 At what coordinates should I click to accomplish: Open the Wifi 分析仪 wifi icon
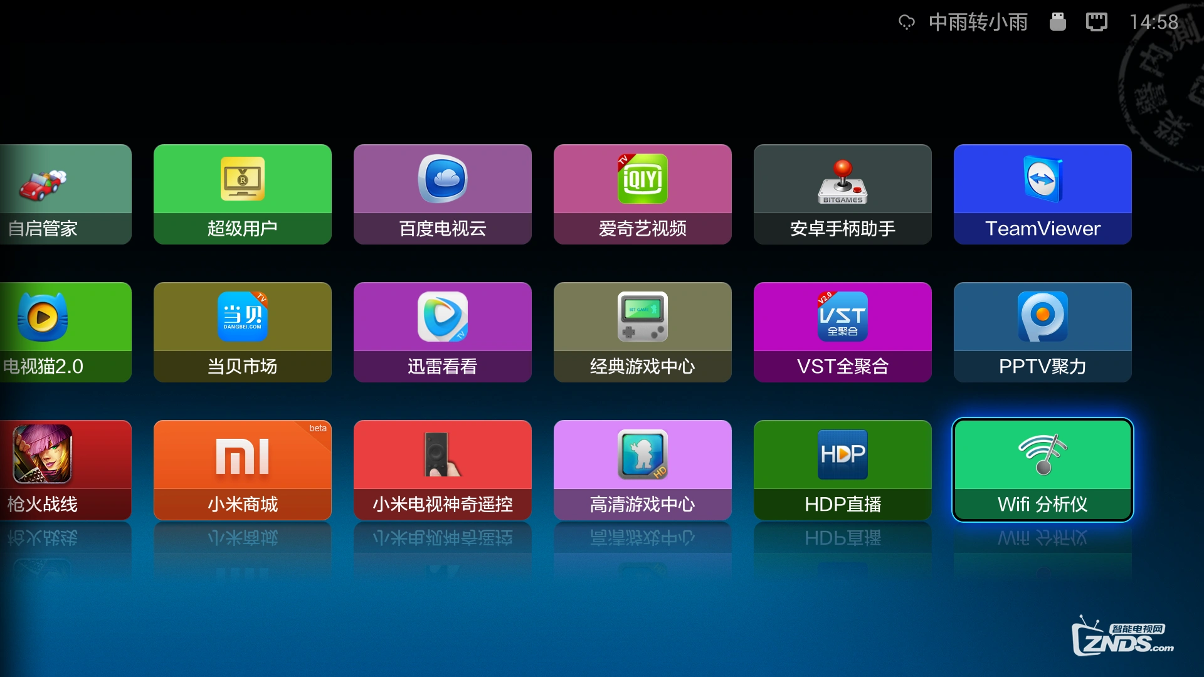1043,454
